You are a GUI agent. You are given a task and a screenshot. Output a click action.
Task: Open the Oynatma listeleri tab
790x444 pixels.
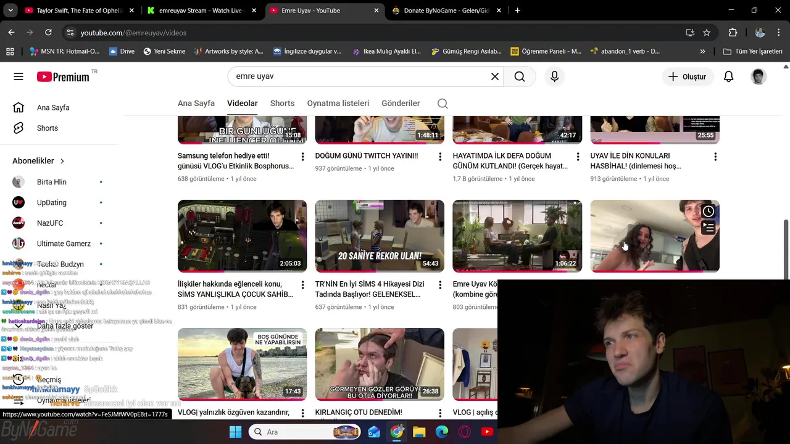pos(338,104)
